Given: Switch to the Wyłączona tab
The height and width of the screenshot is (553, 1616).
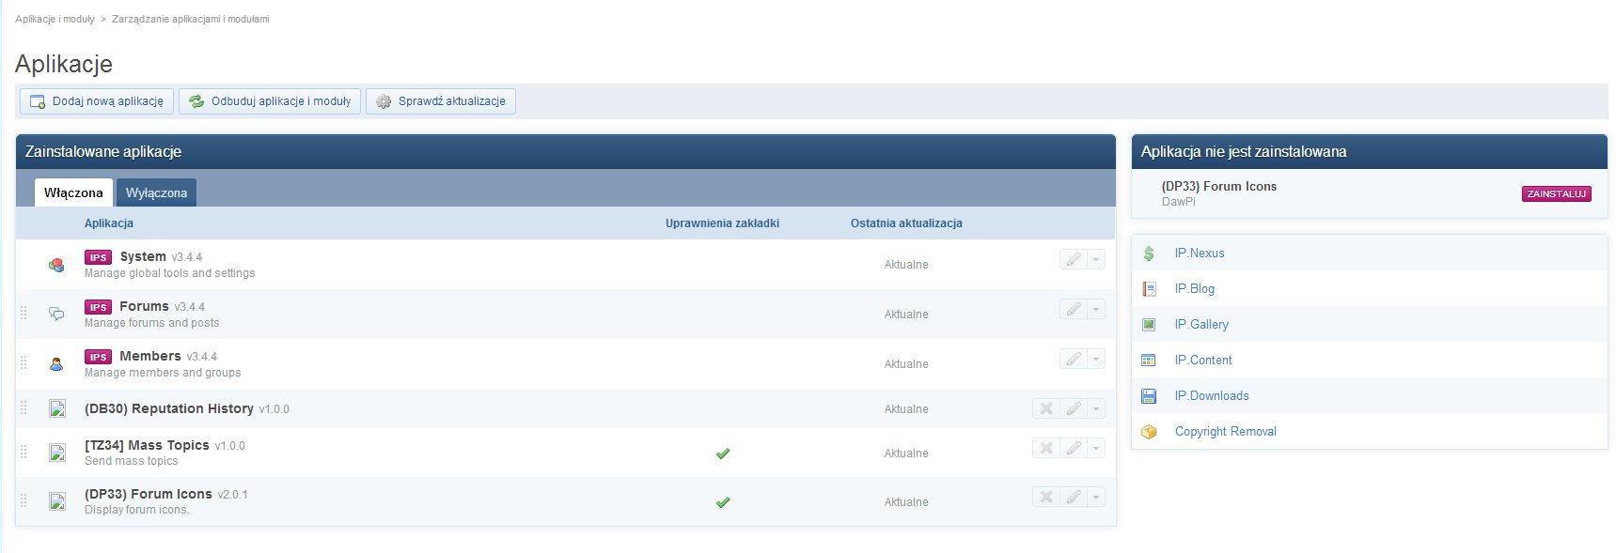Looking at the screenshot, I should 156,192.
